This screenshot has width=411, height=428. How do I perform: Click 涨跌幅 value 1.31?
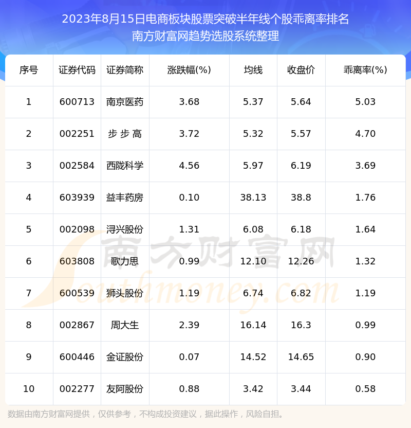point(189,229)
